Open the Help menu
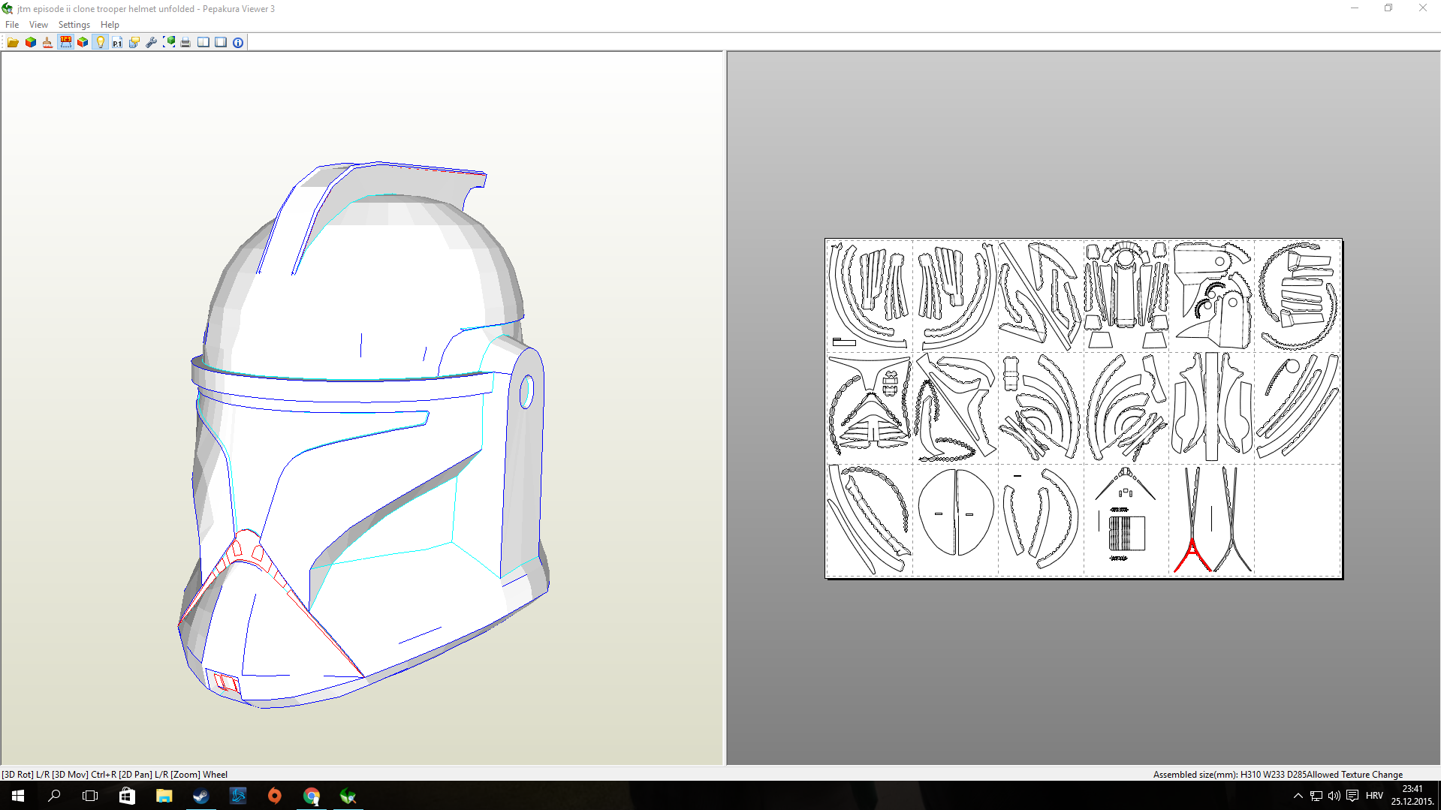The image size is (1441, 810). (x=110, y=25)
